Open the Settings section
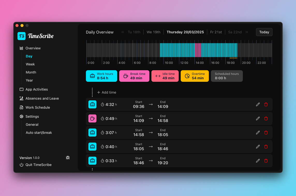 [x=32, y=116]
